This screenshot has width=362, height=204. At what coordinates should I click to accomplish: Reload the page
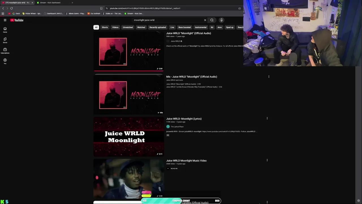click(12, 8)
